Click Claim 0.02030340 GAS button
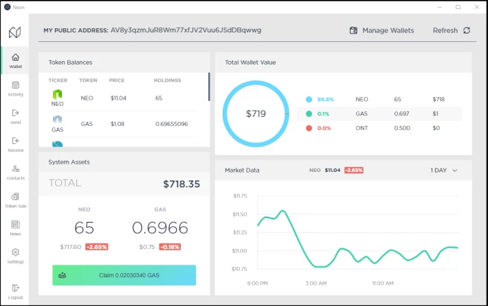Screen dimensions: 488x306 coord(124,275)
